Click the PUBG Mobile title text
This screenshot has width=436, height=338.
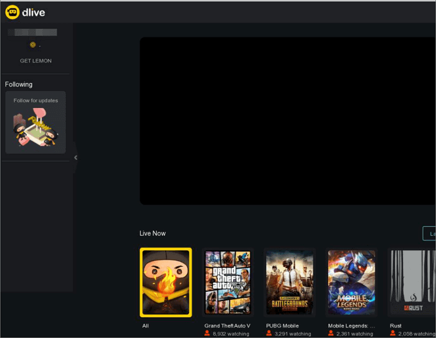pos(282,326)
